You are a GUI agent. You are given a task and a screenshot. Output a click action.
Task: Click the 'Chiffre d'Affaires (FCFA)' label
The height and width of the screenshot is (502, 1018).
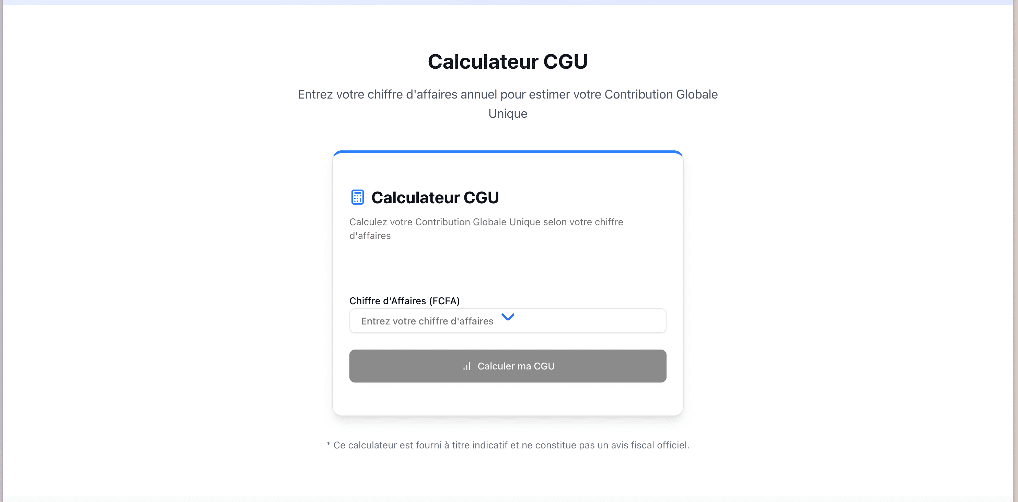point(404,300)
